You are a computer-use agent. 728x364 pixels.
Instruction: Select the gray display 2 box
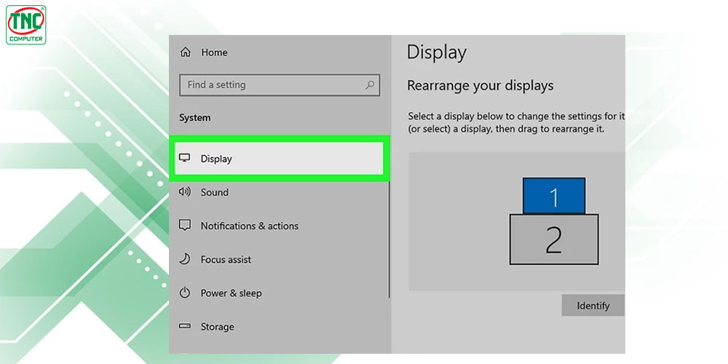pyautogui.click(x=554, y=240)
